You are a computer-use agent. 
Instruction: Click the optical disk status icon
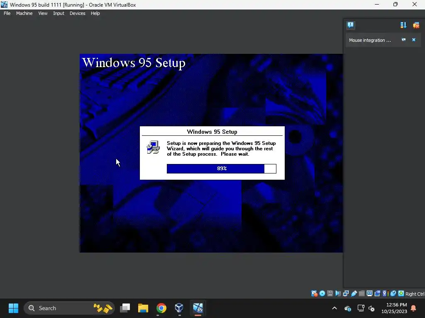click(322, 294)
